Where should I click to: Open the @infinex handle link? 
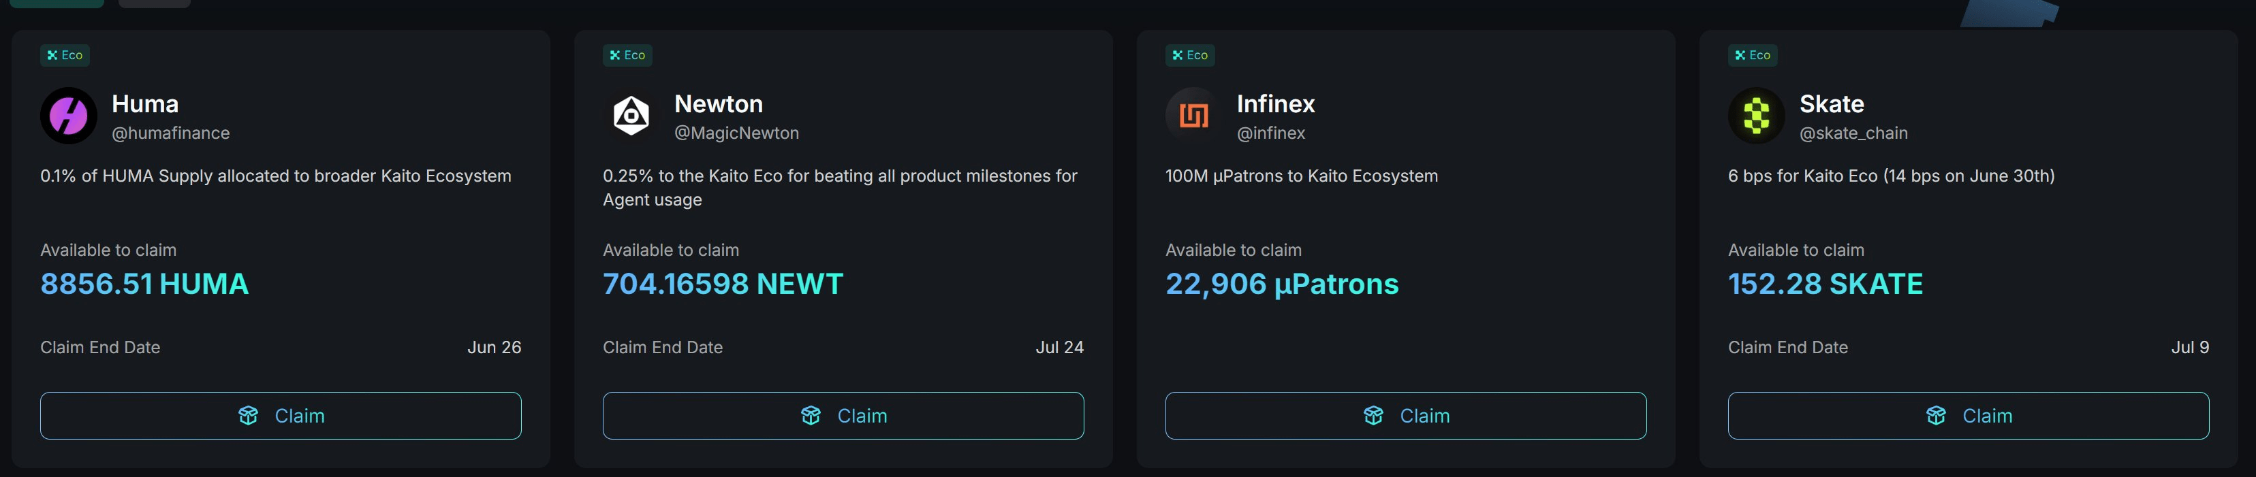pos(1271,133)
